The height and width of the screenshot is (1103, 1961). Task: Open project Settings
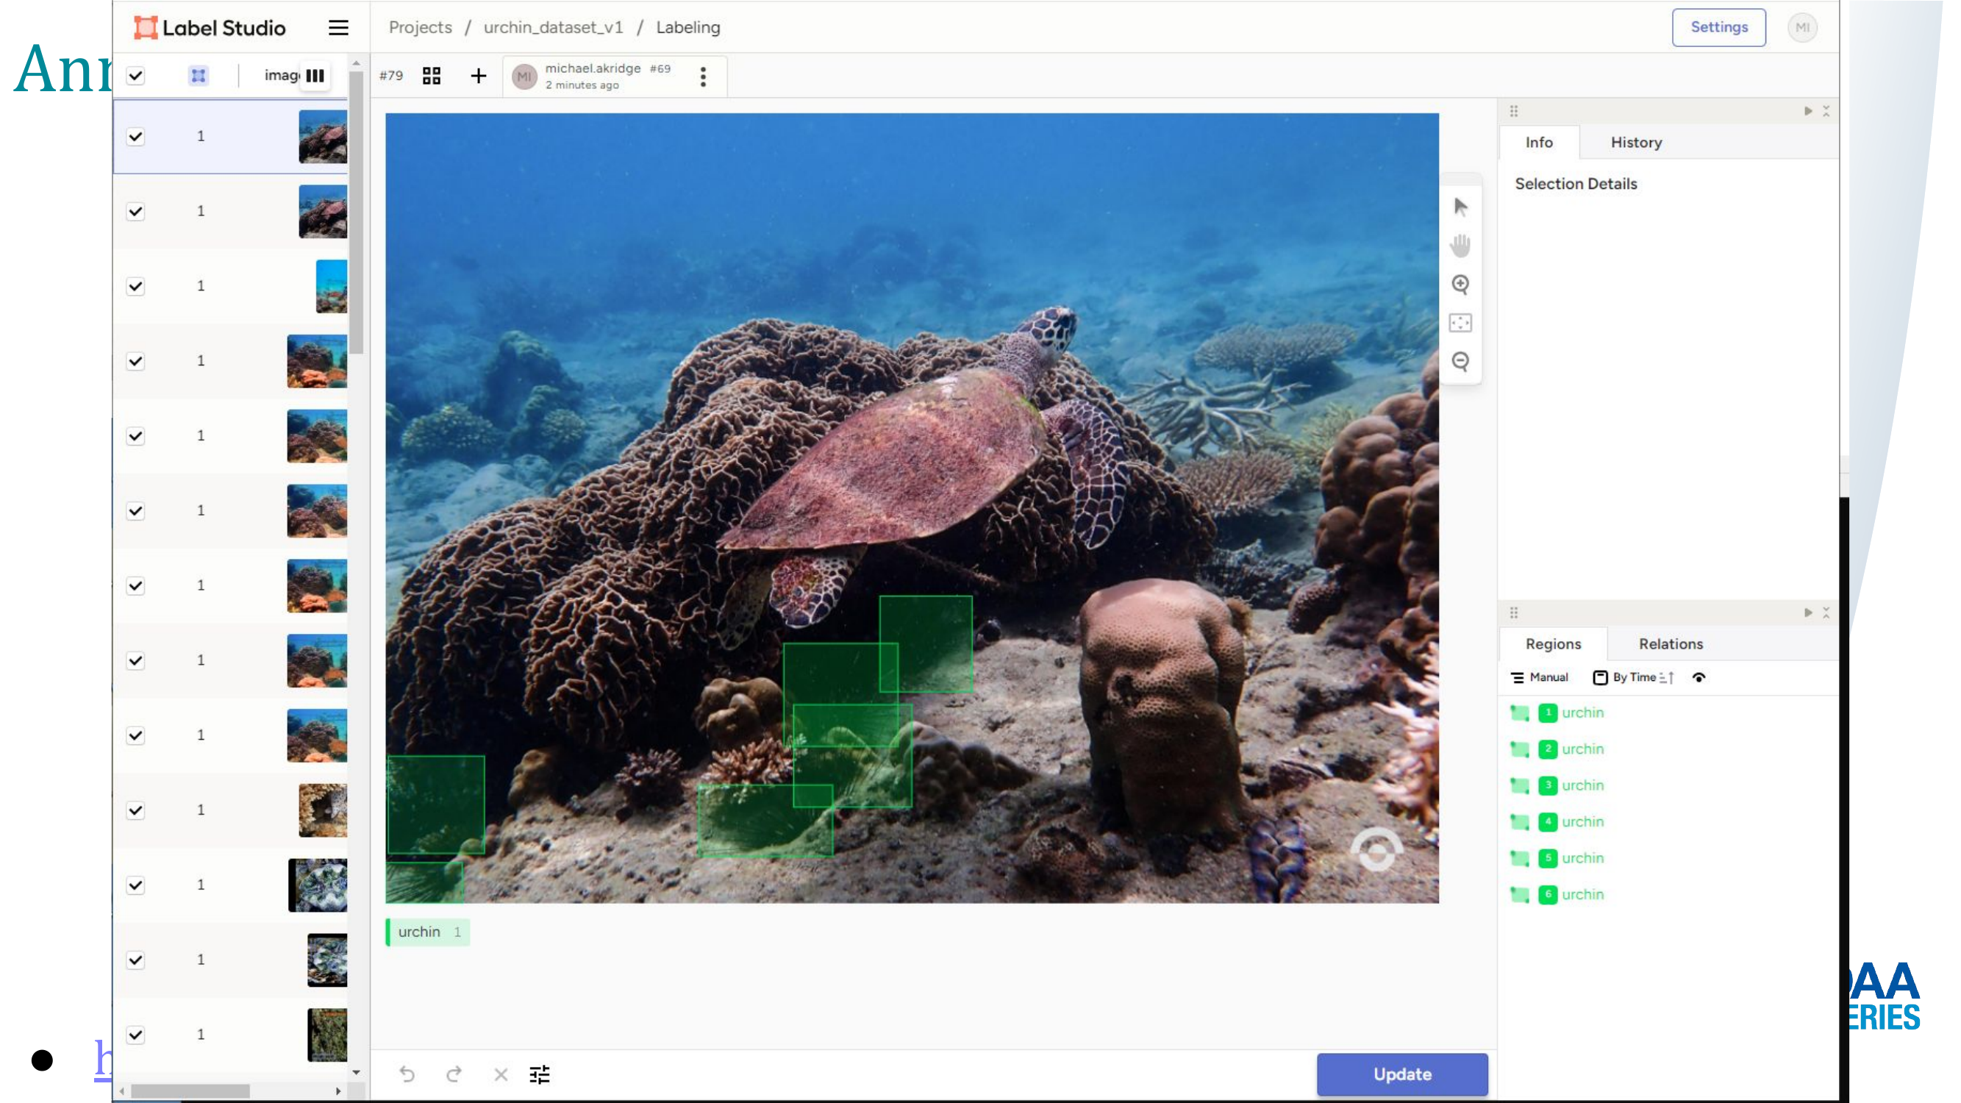point(1718,27)
